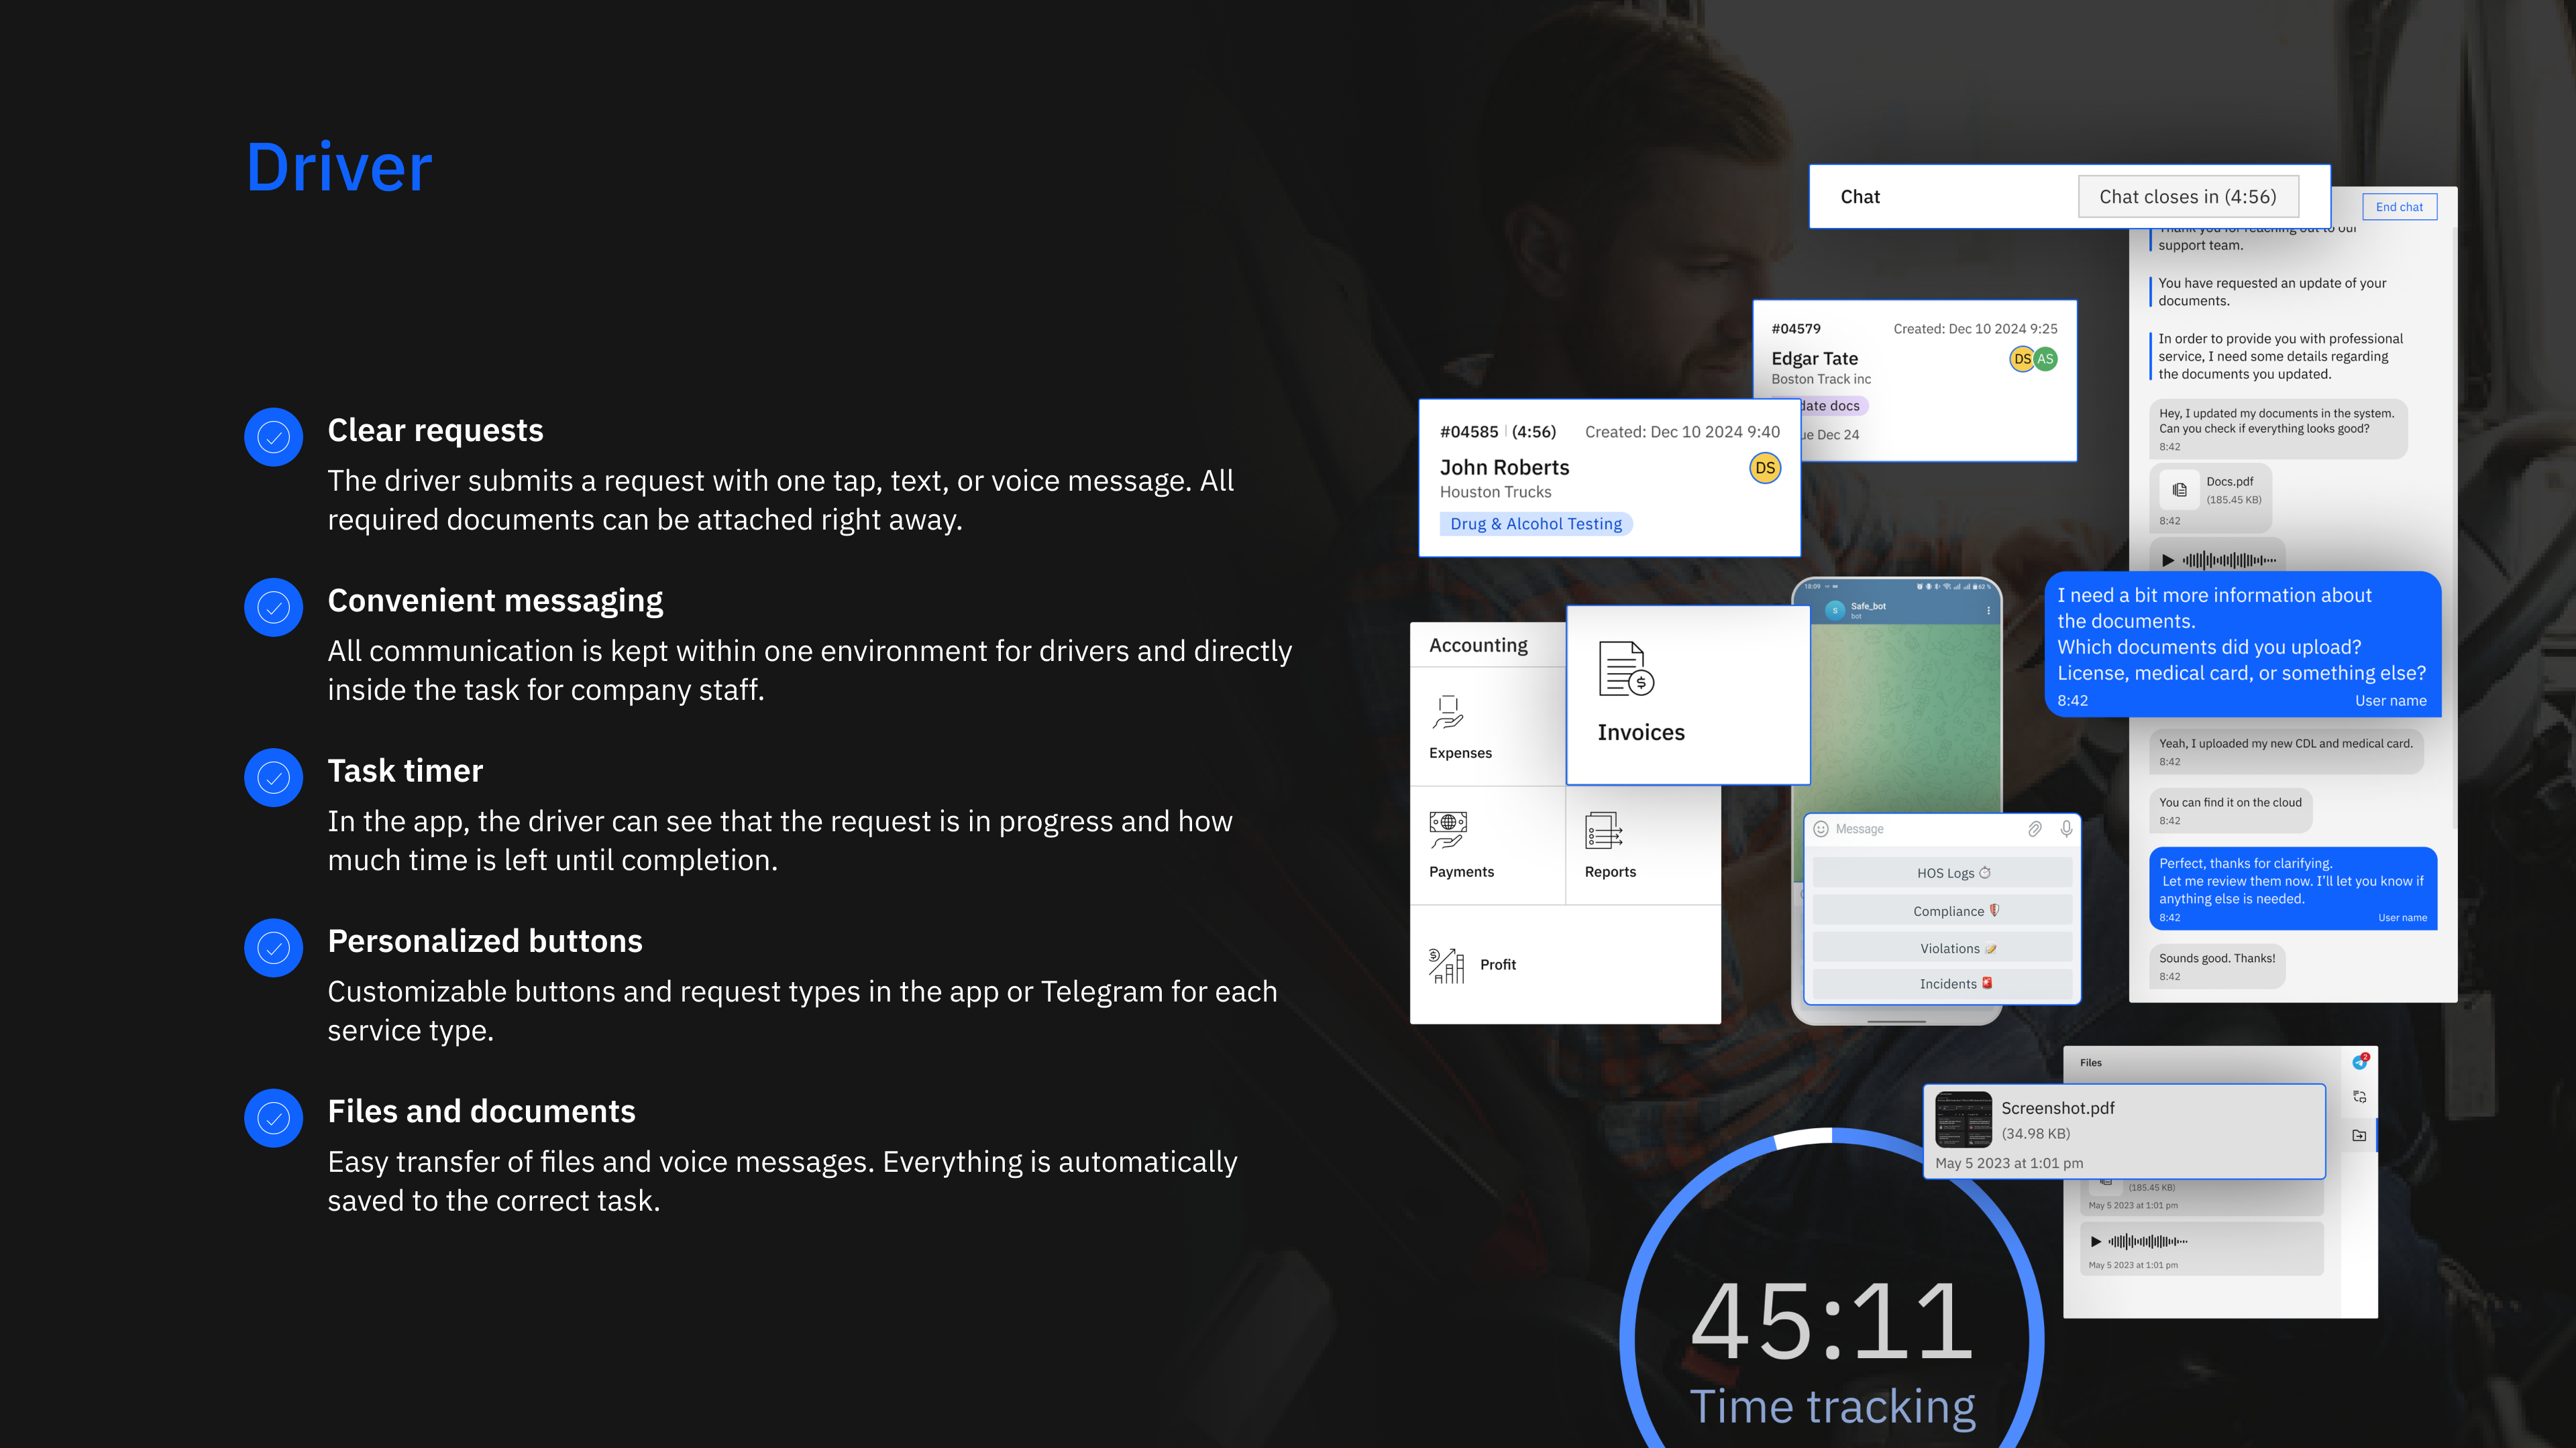
Task: Click the Invoices document icon
Action: (x=1626, y=668)
